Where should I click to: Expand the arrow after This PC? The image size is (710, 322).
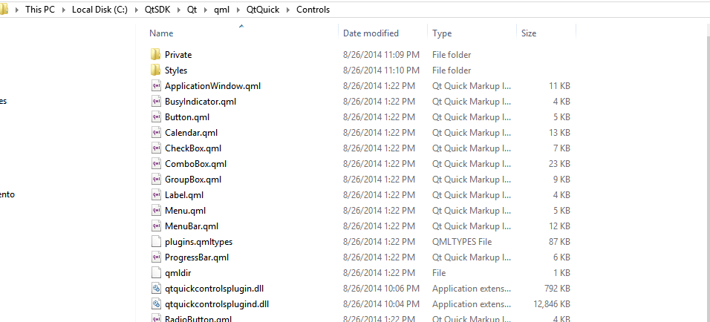point(65,10)
